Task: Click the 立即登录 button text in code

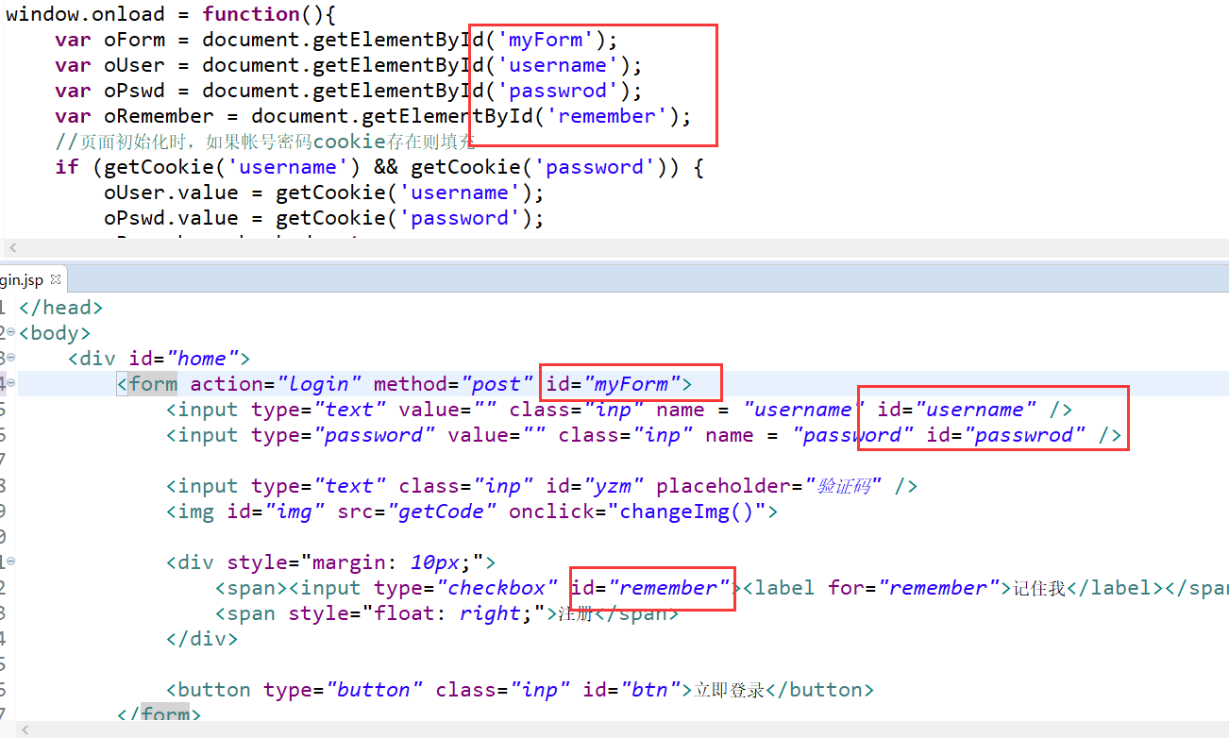Action: pyautogui.click(x=729, y=690)
